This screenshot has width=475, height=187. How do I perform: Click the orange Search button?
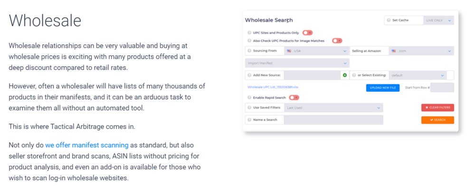coord(438,120)
